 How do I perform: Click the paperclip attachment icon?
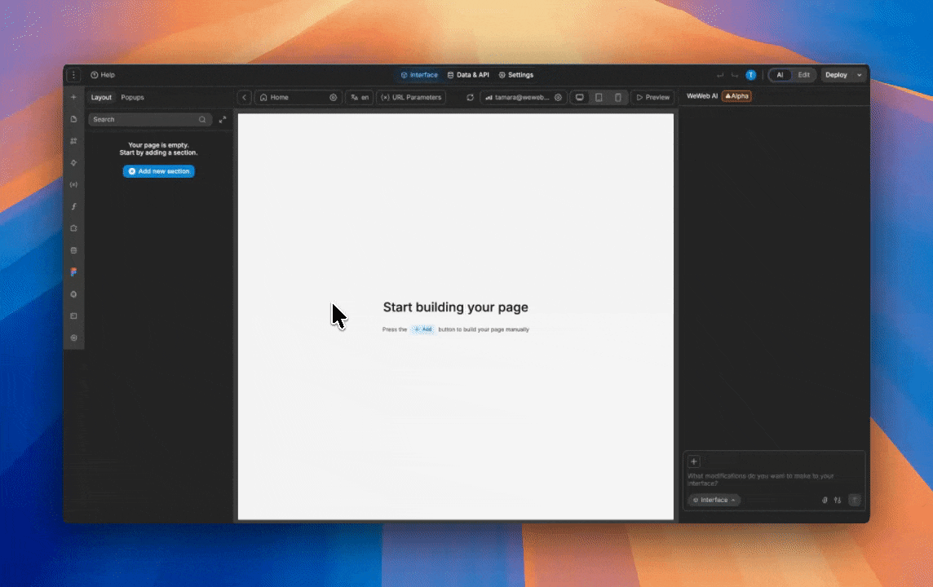pos(825,500)
